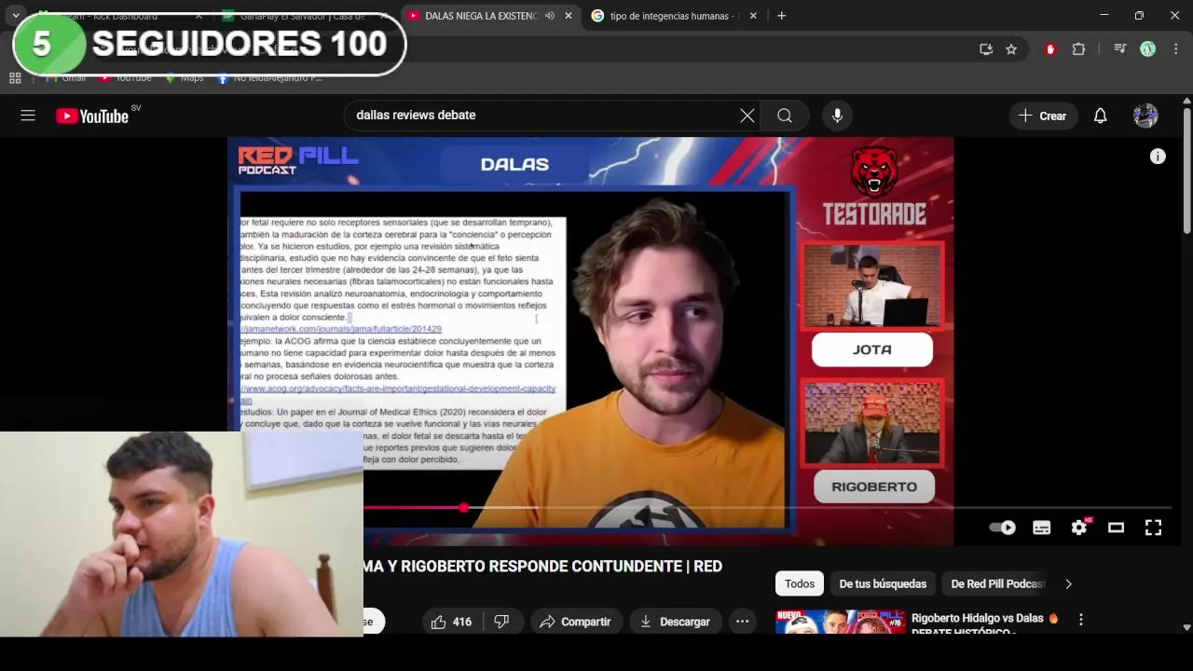Click the red progress bar scrubber
This screenshot has height=671, width=1193.
463,507
